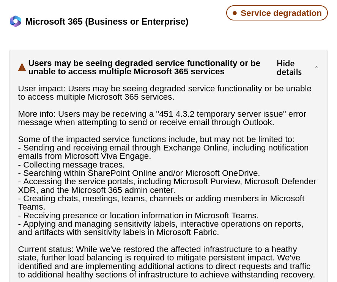This screenshot has width=337, height=282.
Task: Click the SharePoint Online and OneDrive search bullet
Action: click(x=139, y=173)
